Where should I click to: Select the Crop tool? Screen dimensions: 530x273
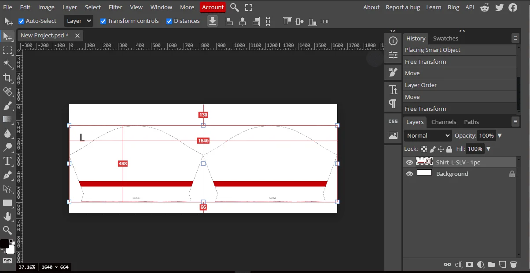[x=7, y=78]
